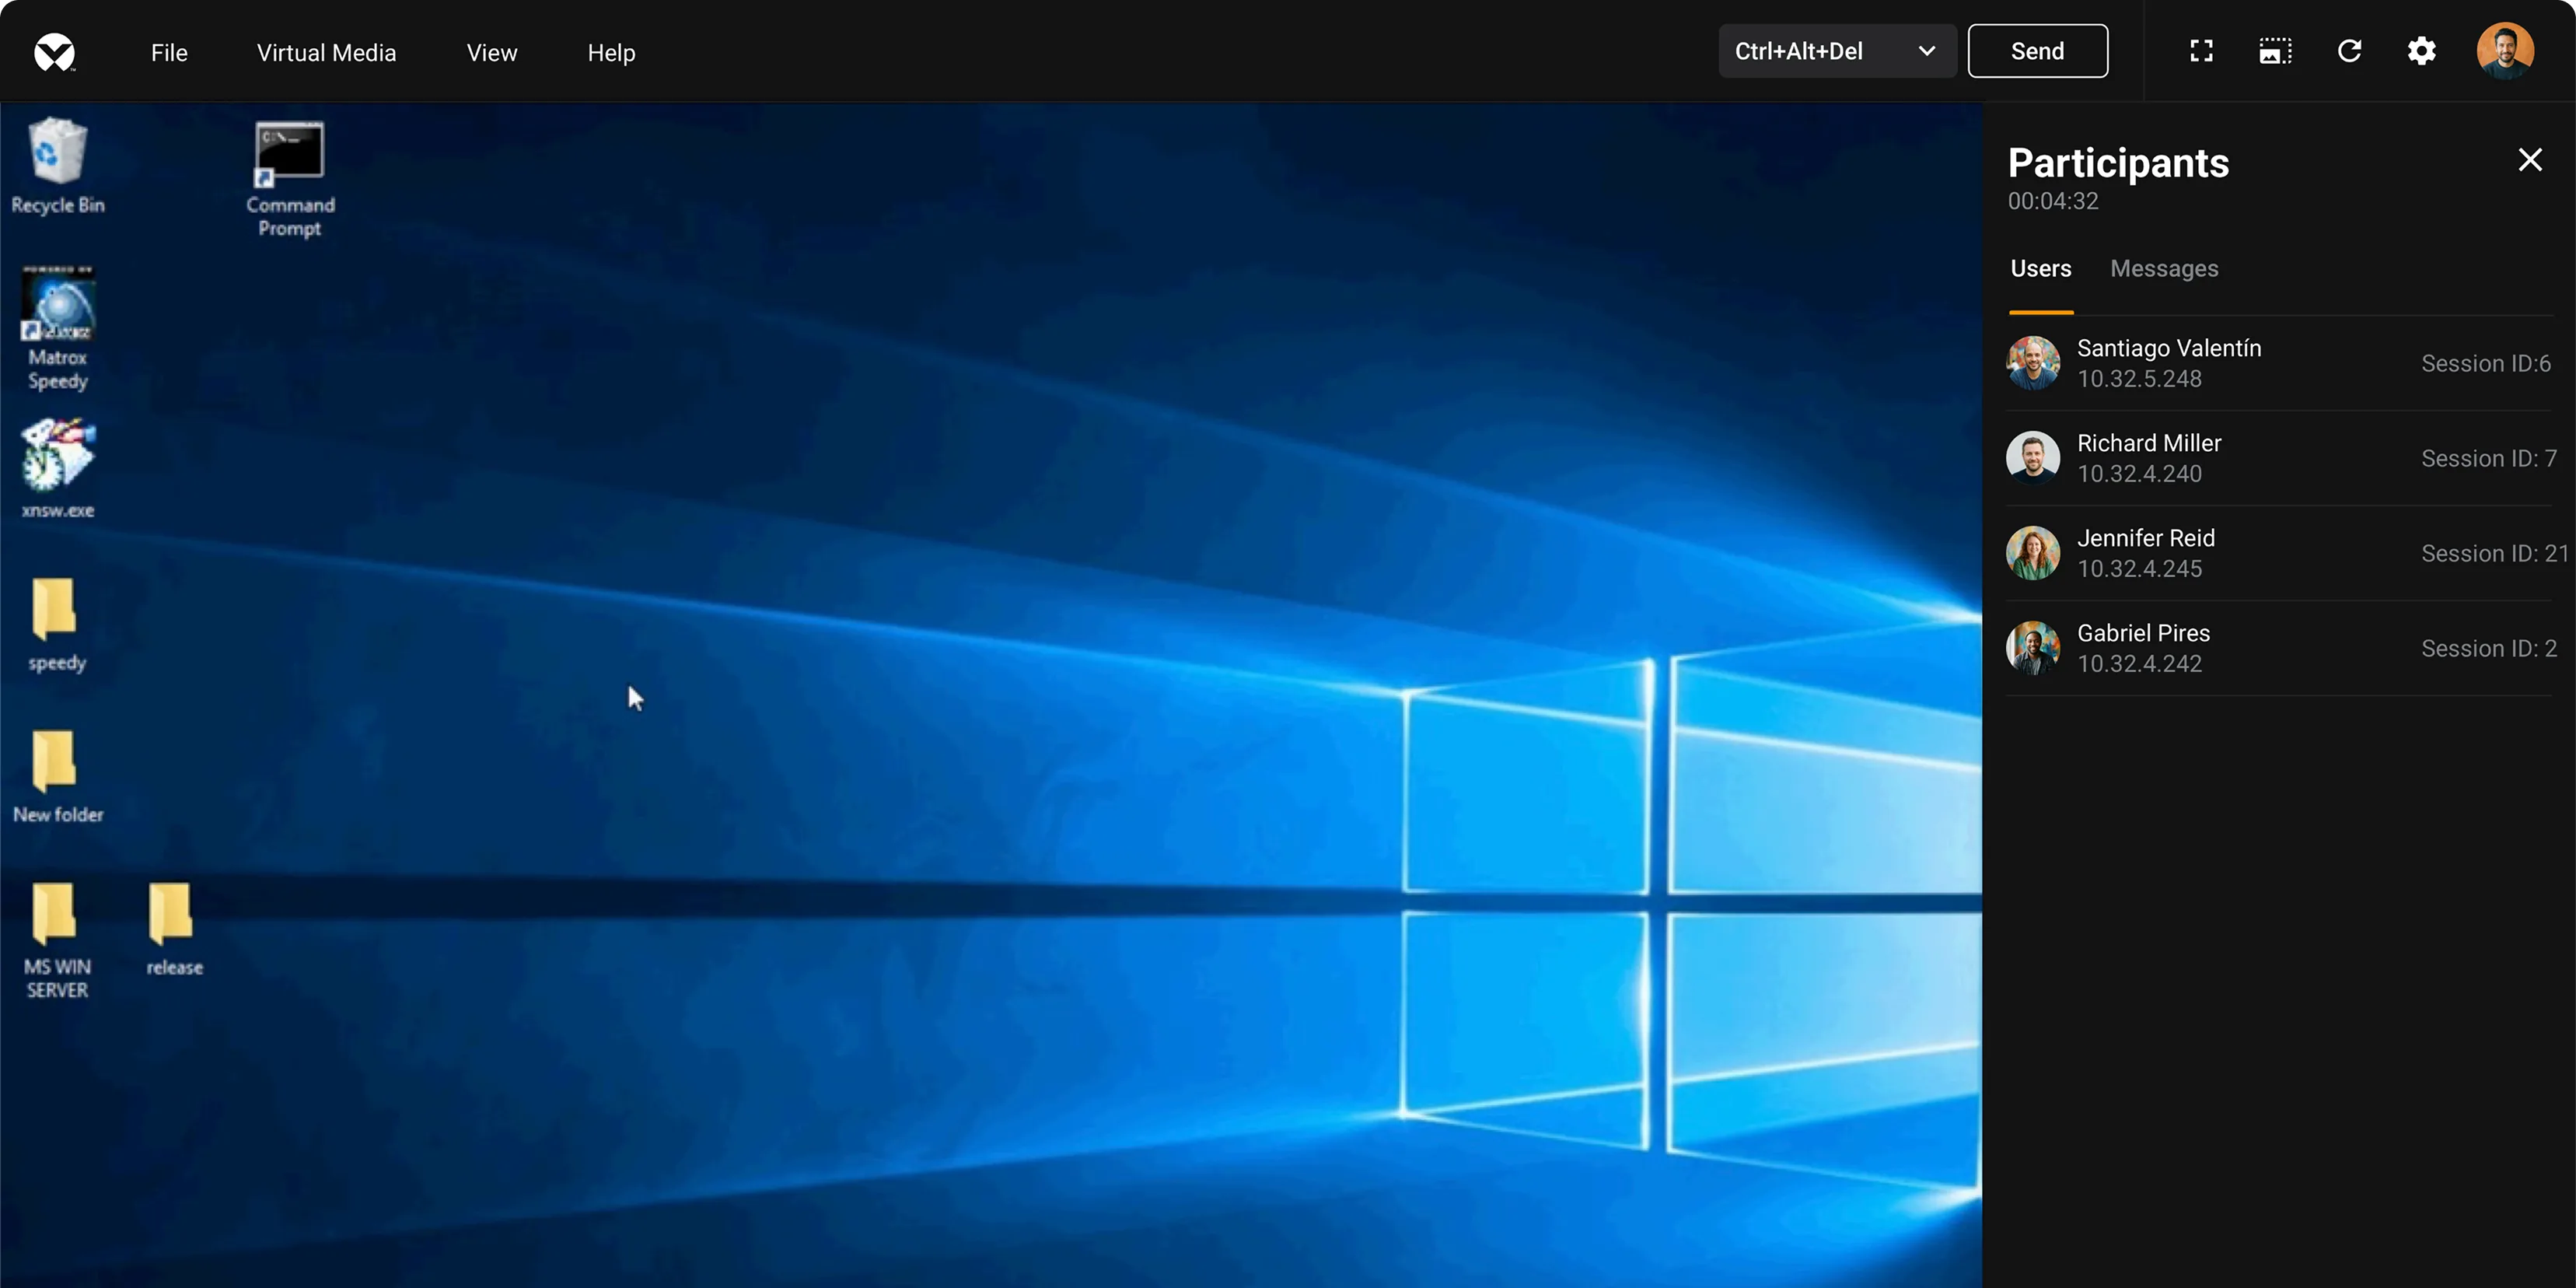Click Session ID:6 label
The image size is (2576, 1288).
point(2486,363)
